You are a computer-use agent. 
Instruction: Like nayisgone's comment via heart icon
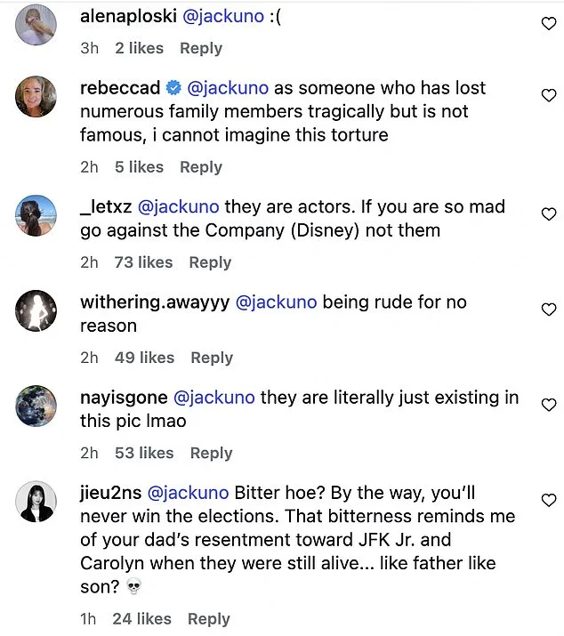549,405
